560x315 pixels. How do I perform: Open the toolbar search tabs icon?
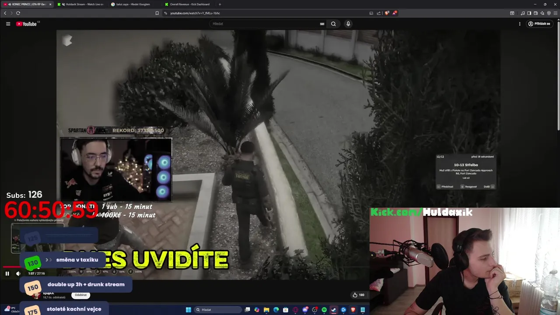tap(512, 13)
